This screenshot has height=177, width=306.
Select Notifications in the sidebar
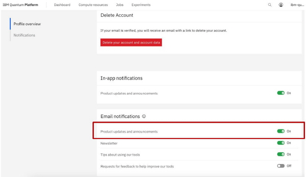point(24,35)
